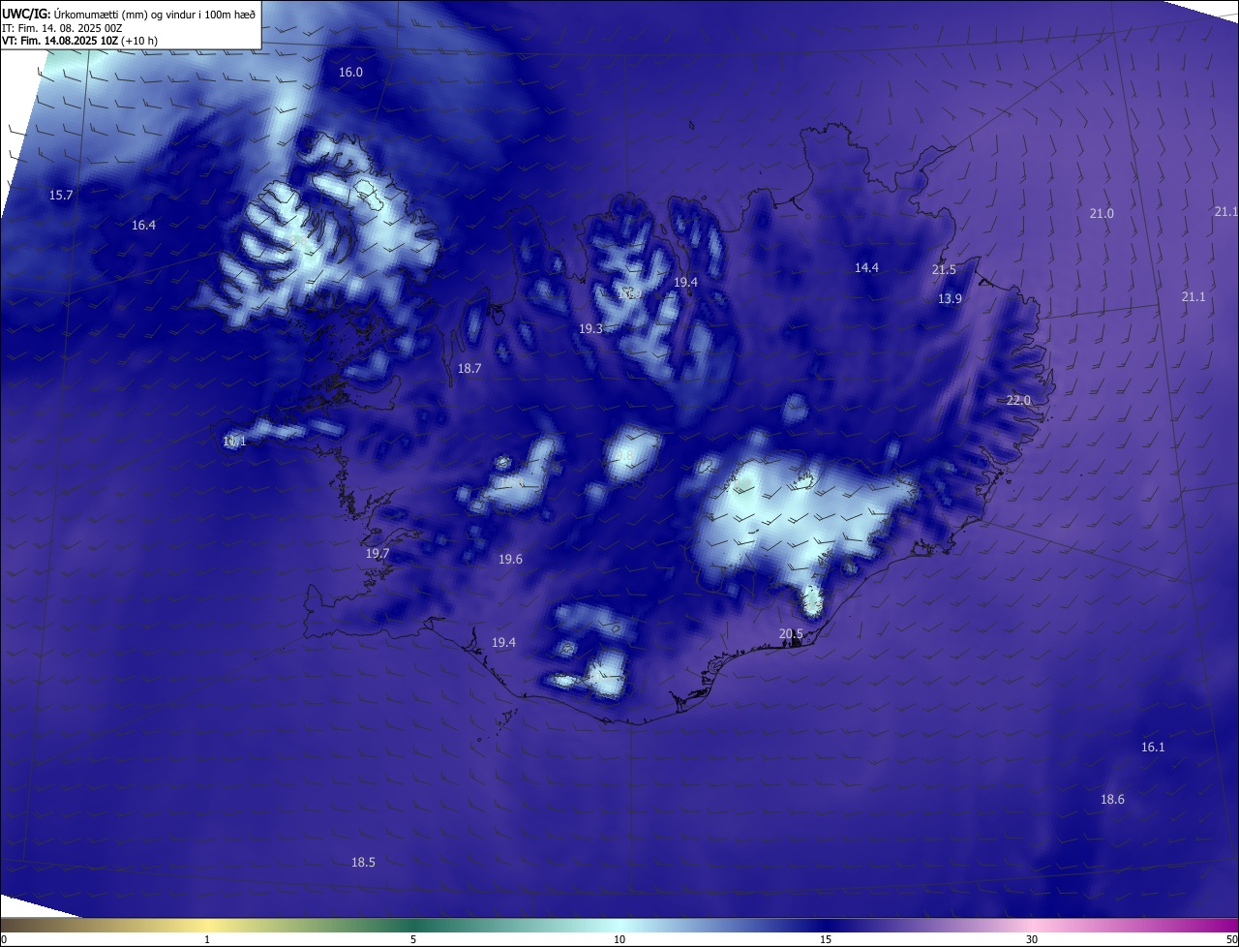
Task: Click the 21.5 value label
Action: [x=944, y=269]
